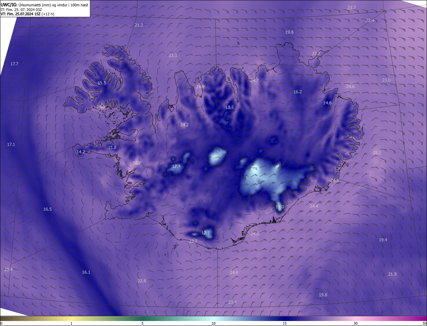This screenshot has width=427, height=326.
Task: Select the 24.4 value label
Action: click(x=314, y=206)
